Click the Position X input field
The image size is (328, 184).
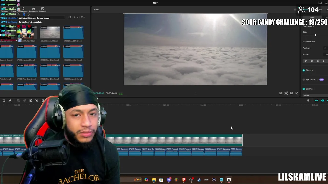[325, 48]
